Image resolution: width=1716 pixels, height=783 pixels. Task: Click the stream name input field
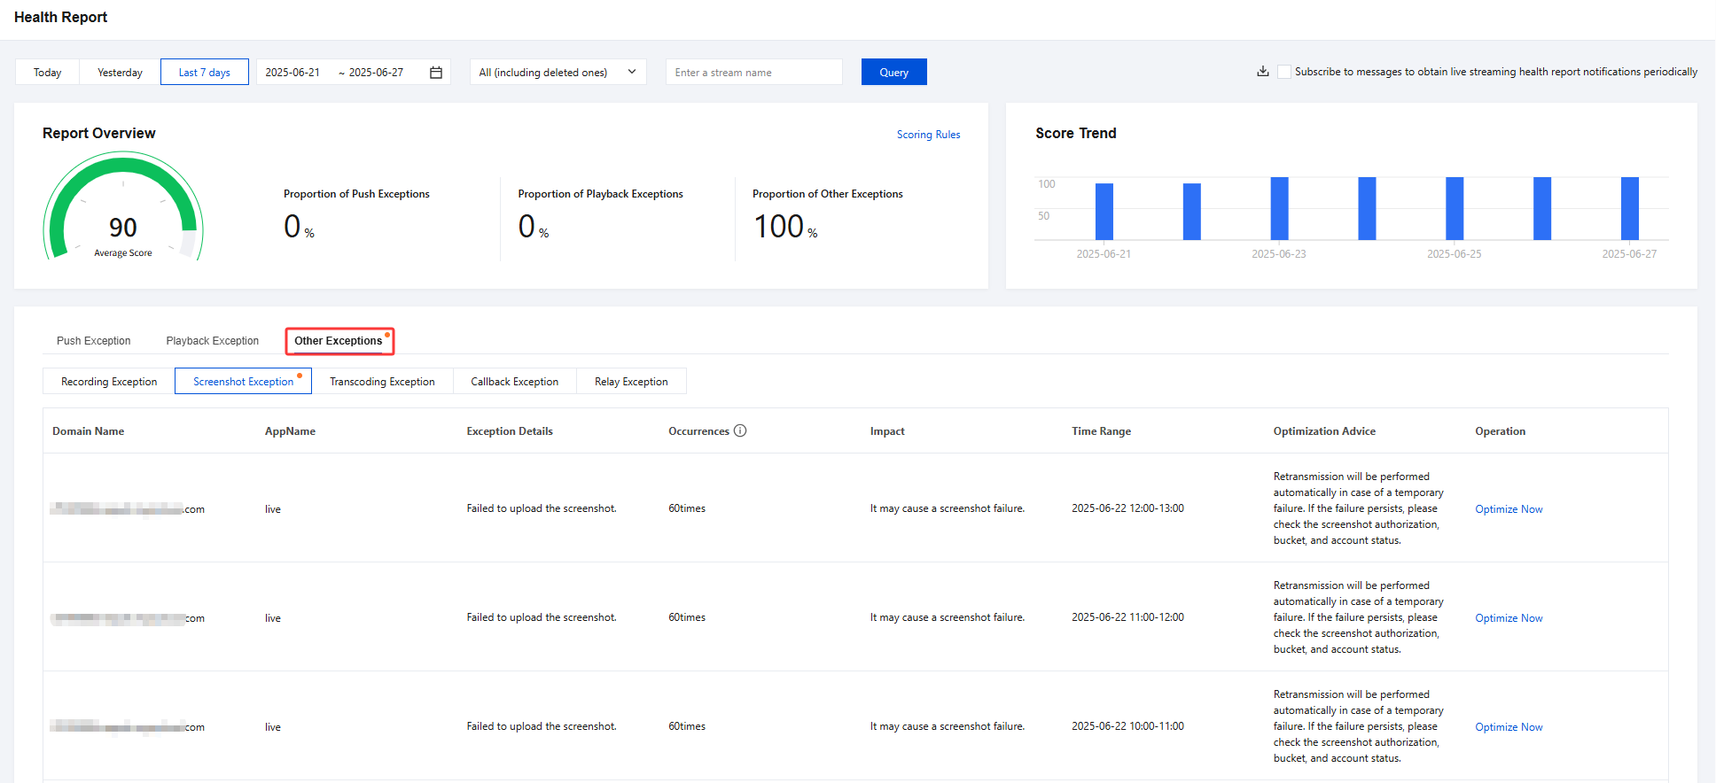click(x=753, y=73)
